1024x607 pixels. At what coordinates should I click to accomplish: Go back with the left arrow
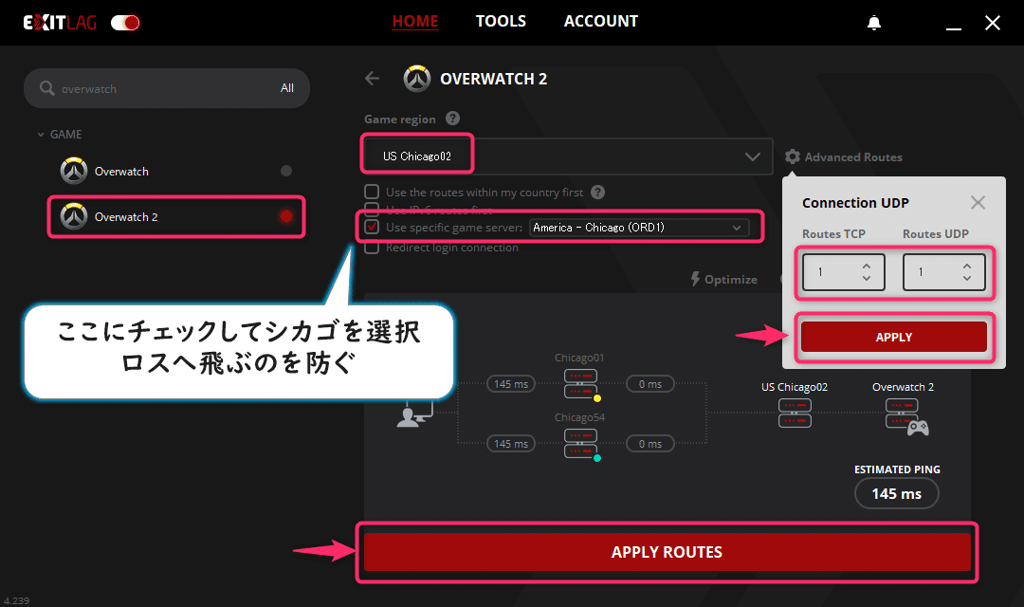point(373,79)
